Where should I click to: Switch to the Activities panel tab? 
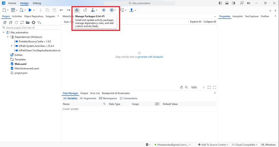[x=17, y=16]
